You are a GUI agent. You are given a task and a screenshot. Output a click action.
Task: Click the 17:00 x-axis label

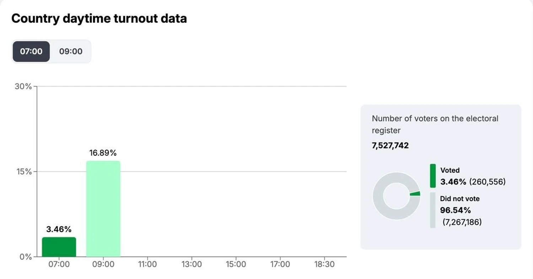(x=280, y=264)
